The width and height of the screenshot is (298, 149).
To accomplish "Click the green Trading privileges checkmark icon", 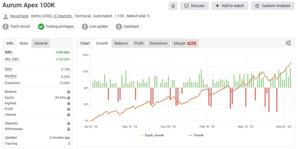I will [x=41, y=26].
